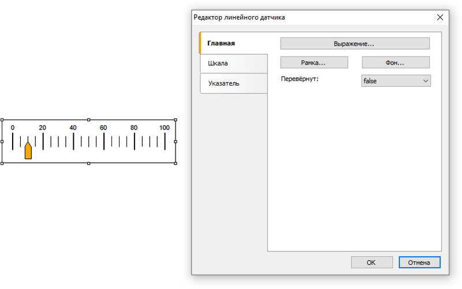This screenshot has height=289, width=462.
Task: Click the bottom-middle resize handle of gauge
Action: click(89, 164)
